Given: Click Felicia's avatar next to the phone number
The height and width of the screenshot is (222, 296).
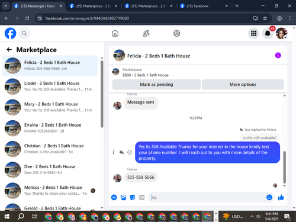Looking at the screenshot, I should [117, 178].
